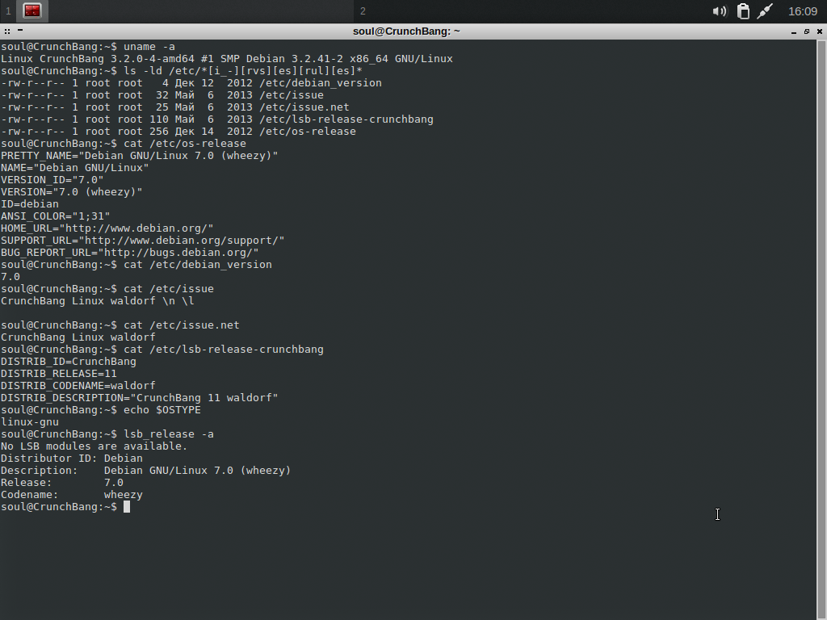The height and width of the screenshot is (620, 827).
Task: Click the 'Release: 7.0' line
Action: (61, 483)
